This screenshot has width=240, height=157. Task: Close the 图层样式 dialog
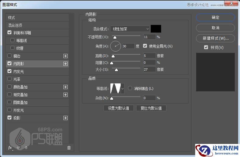tap(231, 3)
